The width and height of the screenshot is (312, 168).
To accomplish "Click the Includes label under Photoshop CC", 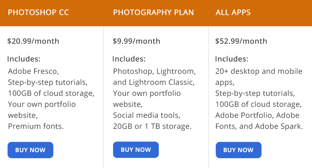I will 24,59.
